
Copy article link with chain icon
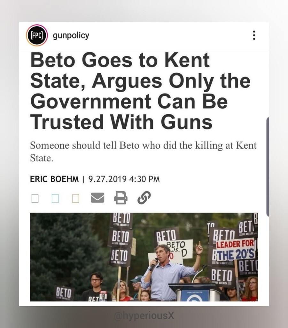144,197
